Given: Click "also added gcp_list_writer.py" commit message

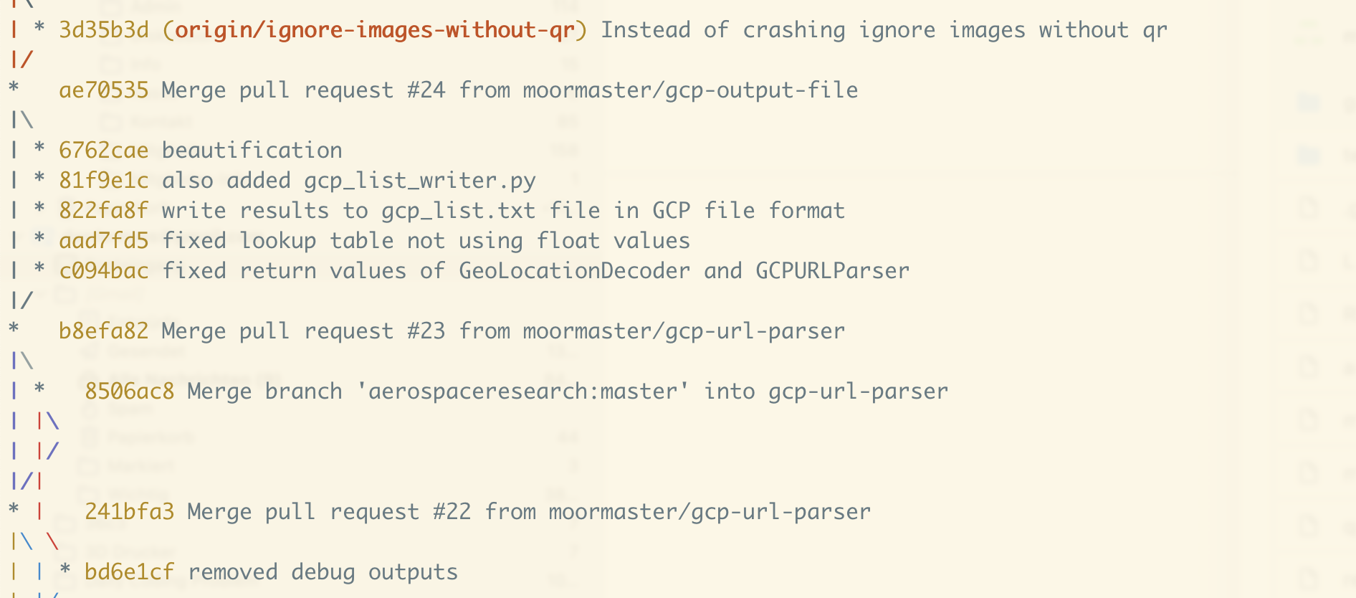Looking at the screenshot, I should tap(348, 181).
